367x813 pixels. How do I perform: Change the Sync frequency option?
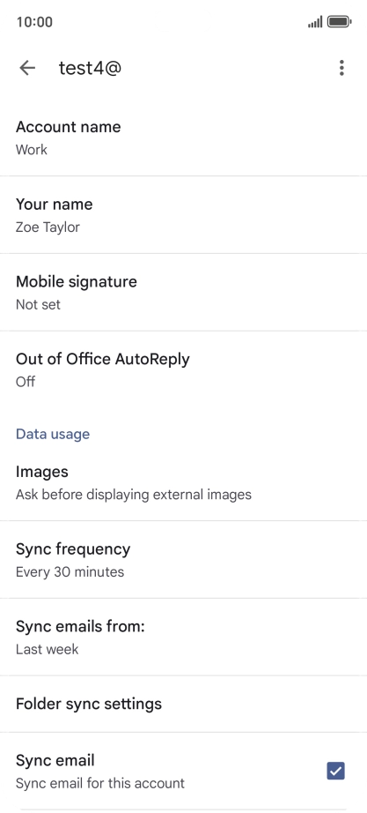coord(183,559)
